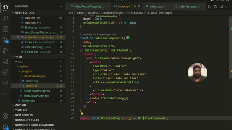Open Explorer panel more actions menu
The width and height of the screenshot is (232, 130).
(60, 6)
